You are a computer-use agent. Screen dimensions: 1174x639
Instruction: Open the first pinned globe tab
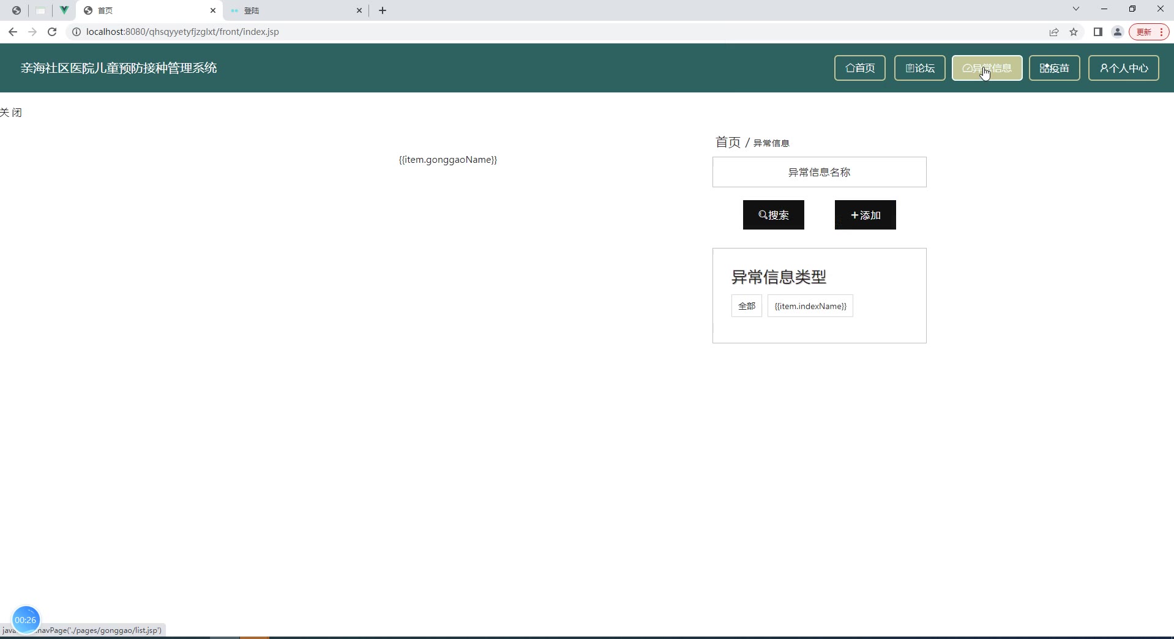17,10
